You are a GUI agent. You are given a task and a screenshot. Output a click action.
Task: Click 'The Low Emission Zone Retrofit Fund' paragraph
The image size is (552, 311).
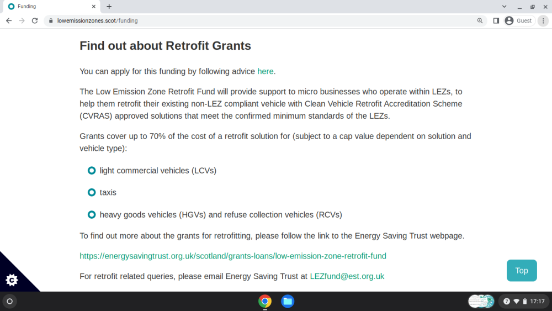click(271, 103)
